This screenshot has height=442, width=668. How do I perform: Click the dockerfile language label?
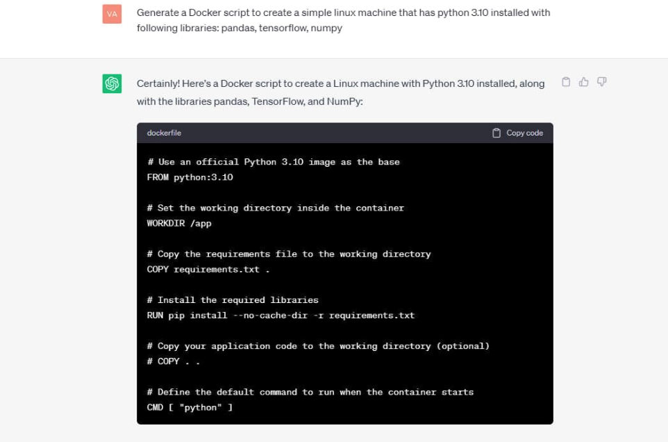[x=164, y=133]
